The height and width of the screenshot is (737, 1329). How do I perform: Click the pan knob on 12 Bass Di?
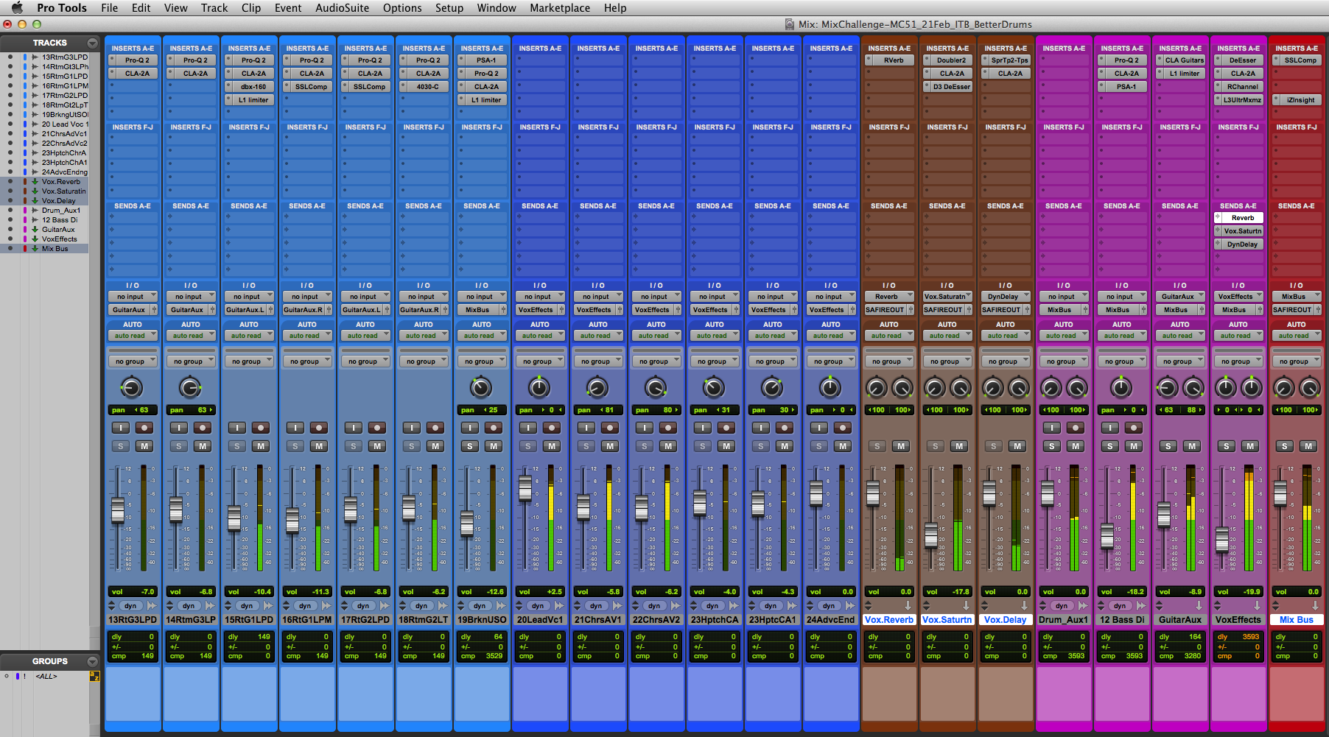[x=1121, y=387]
